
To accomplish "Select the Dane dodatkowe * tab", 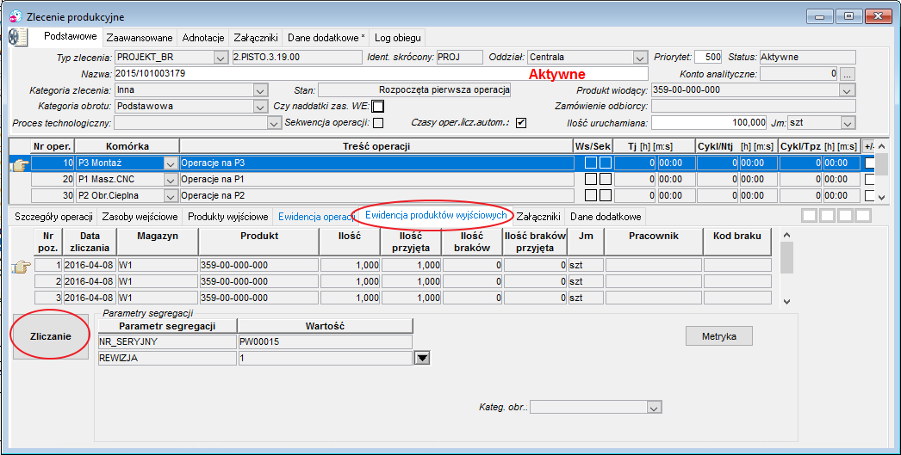I will tap(326, 38).
